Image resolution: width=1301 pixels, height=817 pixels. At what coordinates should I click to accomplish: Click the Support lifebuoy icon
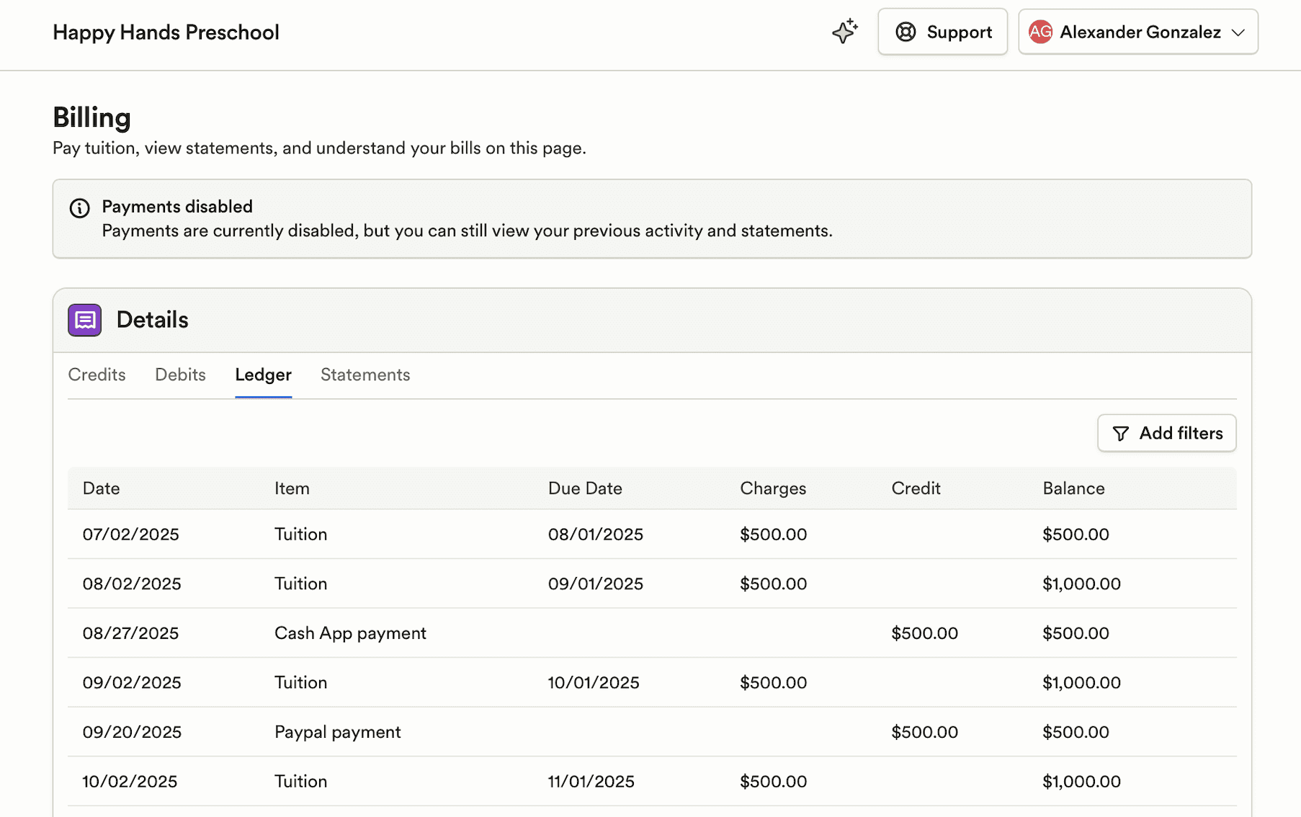click(906, 32)
